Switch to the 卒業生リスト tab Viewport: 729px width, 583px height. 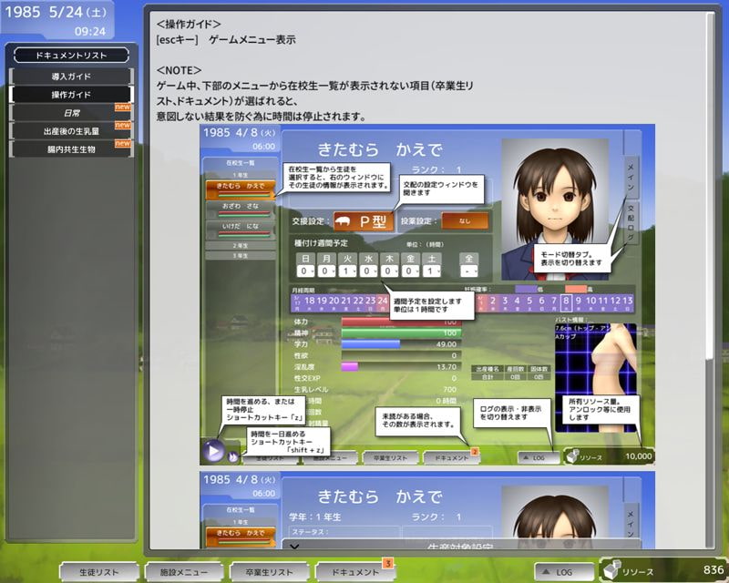click(269, 572)
